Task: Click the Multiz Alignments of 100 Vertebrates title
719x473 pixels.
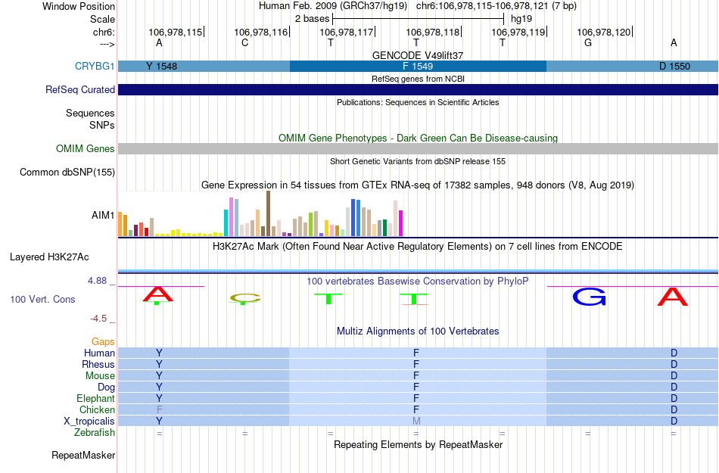Action: (x=418, y=331)
